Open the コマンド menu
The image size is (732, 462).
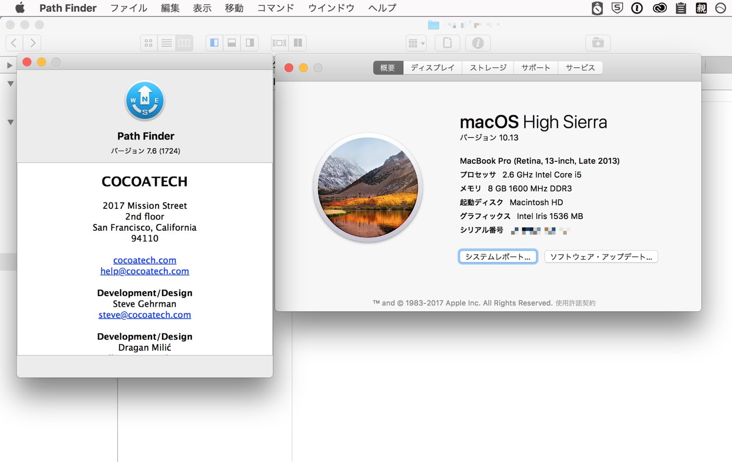[x=276, y=8]
